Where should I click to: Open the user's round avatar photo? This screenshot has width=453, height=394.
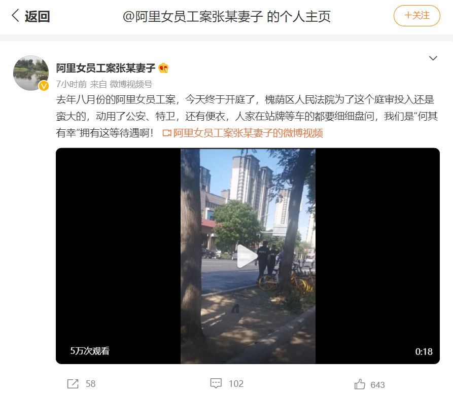[x=31, y=73]
